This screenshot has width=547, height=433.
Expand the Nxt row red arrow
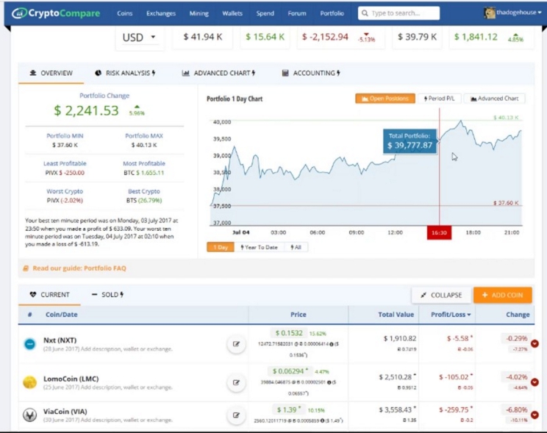(535, 343)
